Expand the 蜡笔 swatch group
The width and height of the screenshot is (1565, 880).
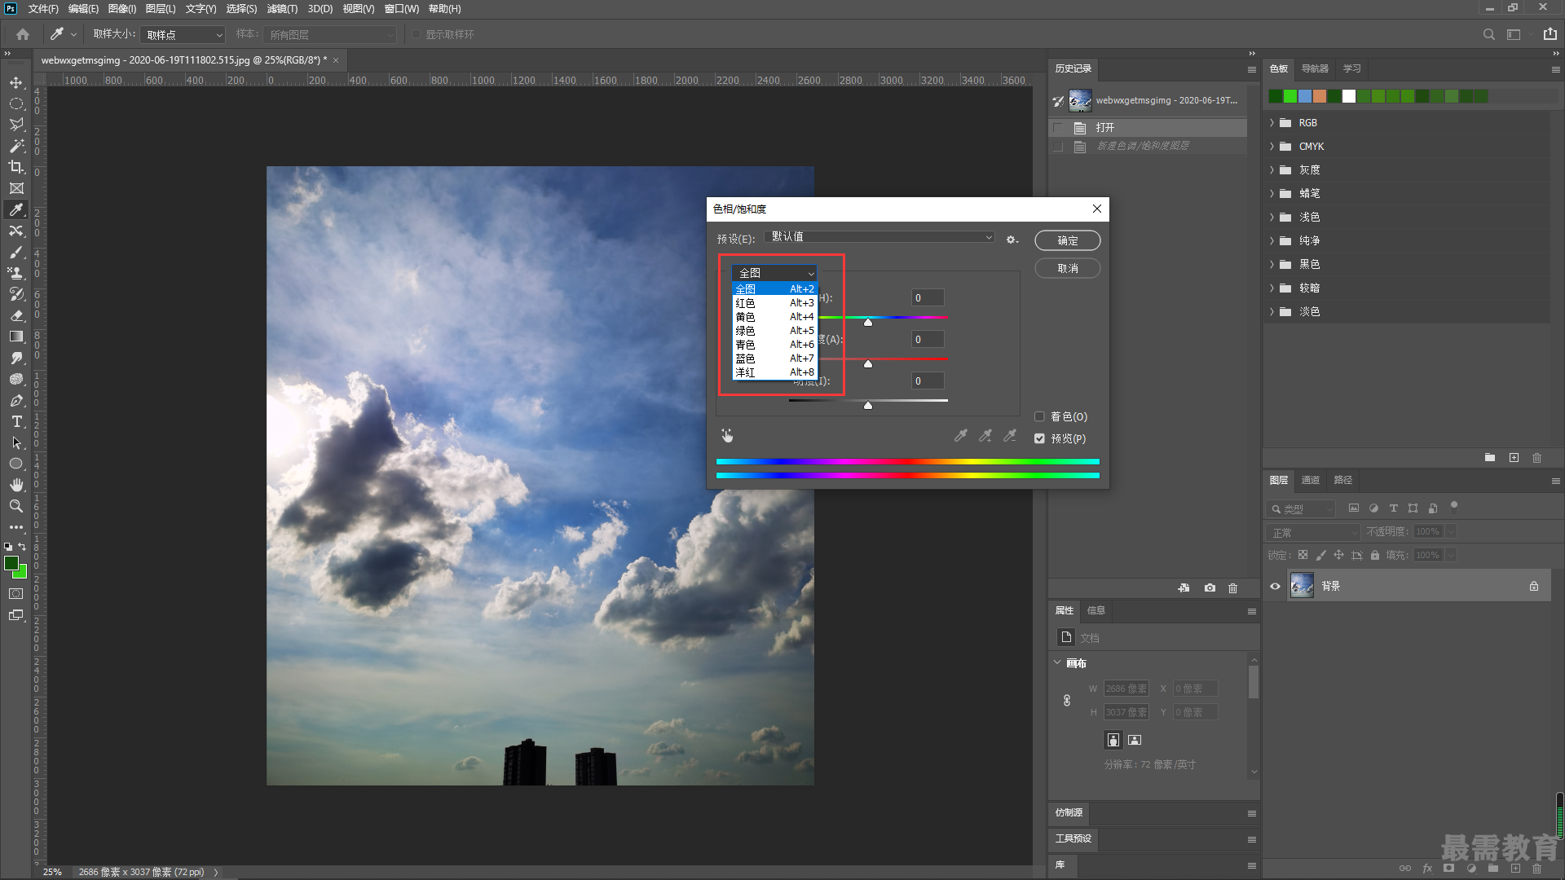1272,194
